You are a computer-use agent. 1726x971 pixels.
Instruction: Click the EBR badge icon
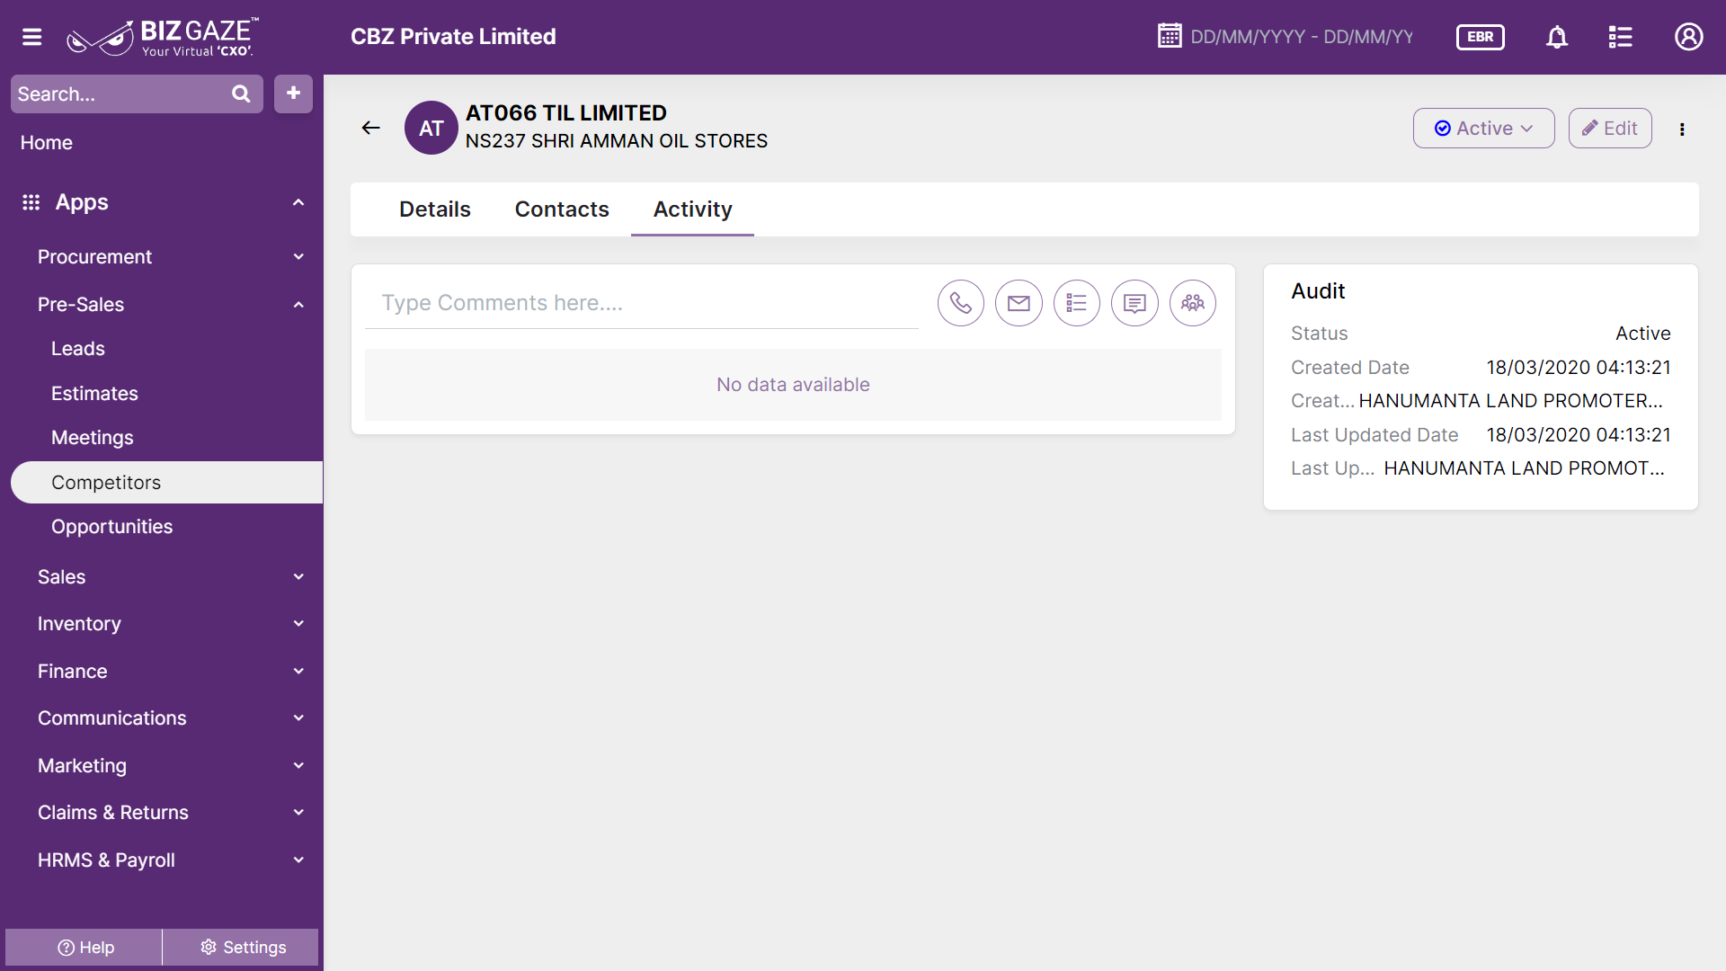(x=1480, y=37)
